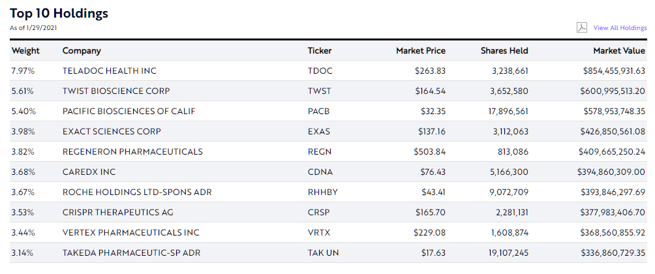Viewport: 655px width, 274px height.
Task: Click the Top 10 Holdings heading
Action: click(x=59, y=13)
